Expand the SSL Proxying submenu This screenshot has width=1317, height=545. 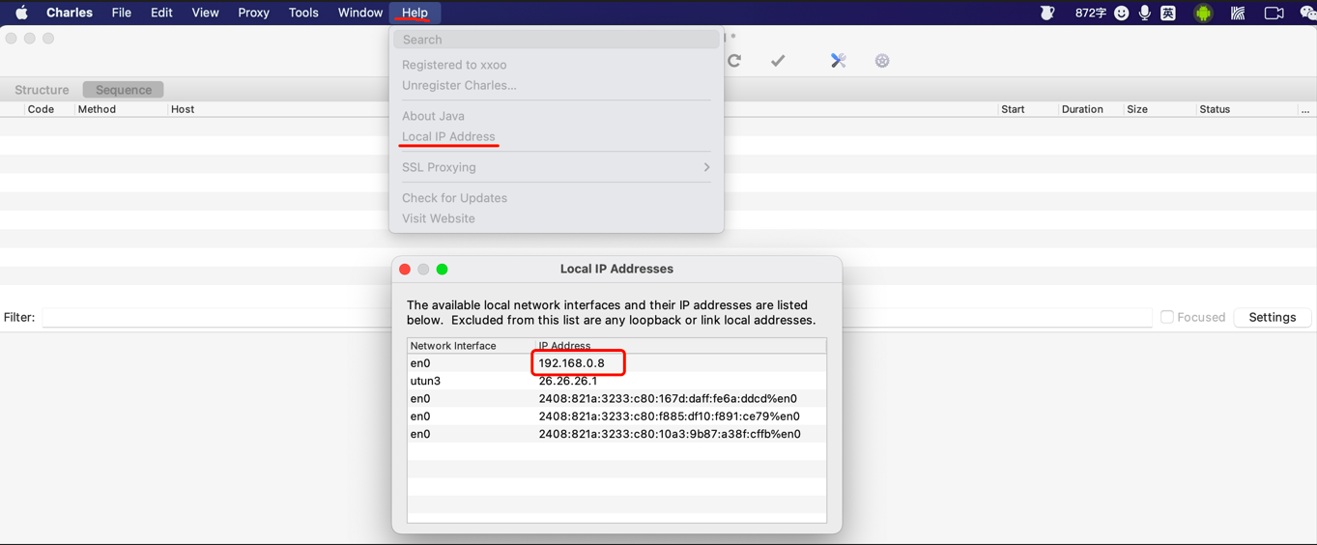click(x=557, y=167)
